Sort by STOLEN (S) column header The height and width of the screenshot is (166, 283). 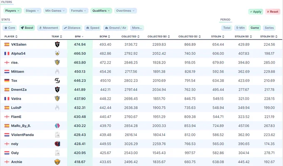coord(269,37)
